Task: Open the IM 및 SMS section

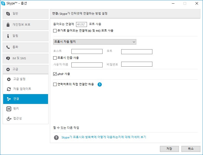Action: click(25, 59)
